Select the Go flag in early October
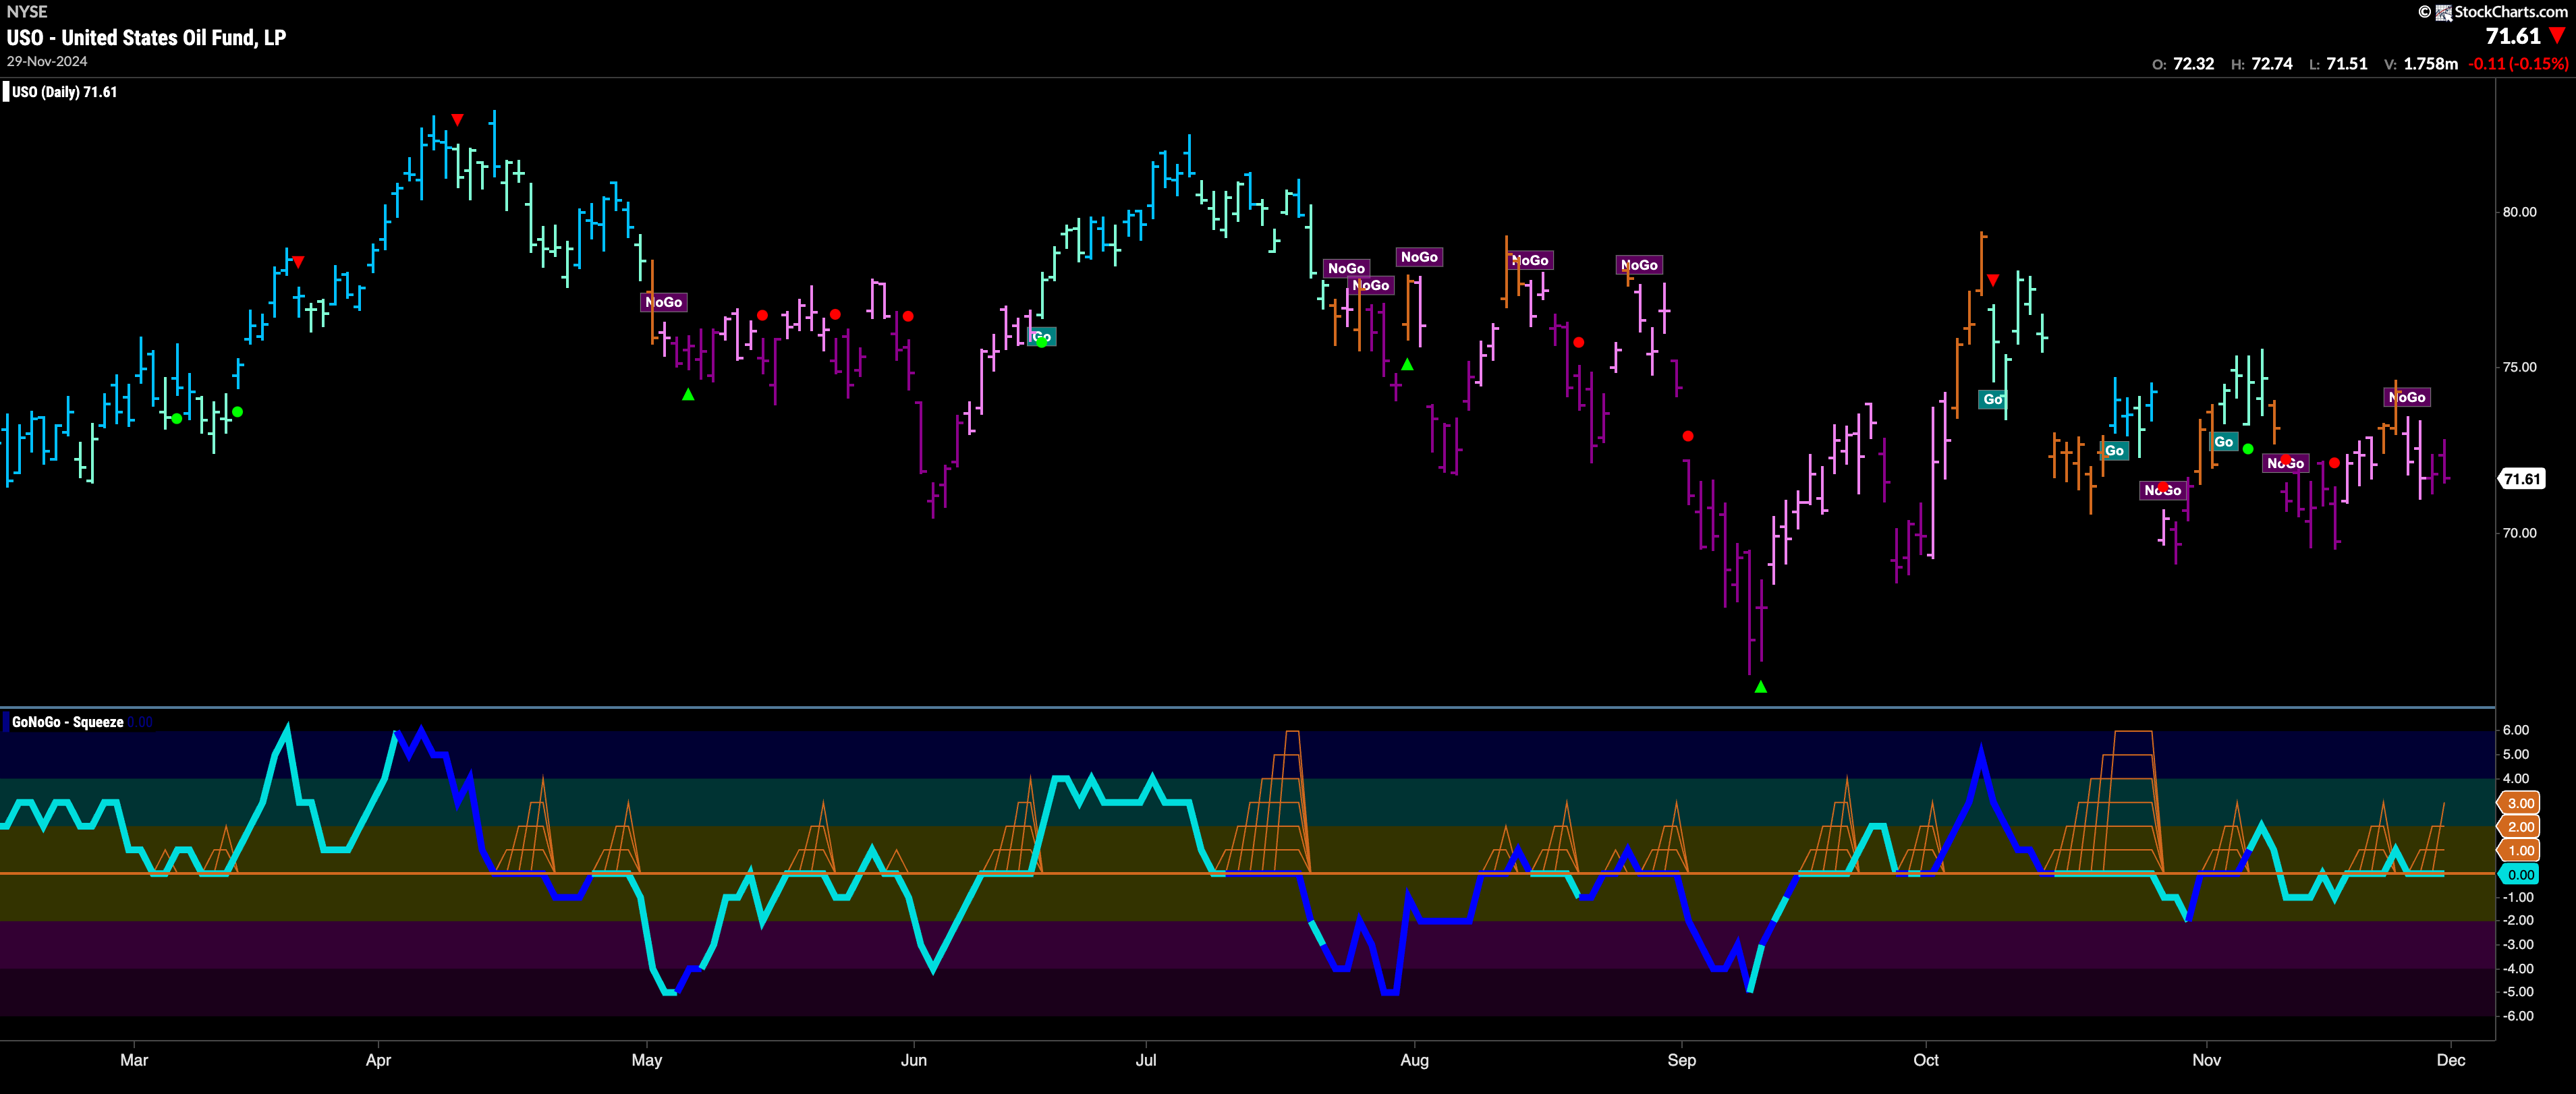Viewport: 2576px width, 1094px height. 1993,399
